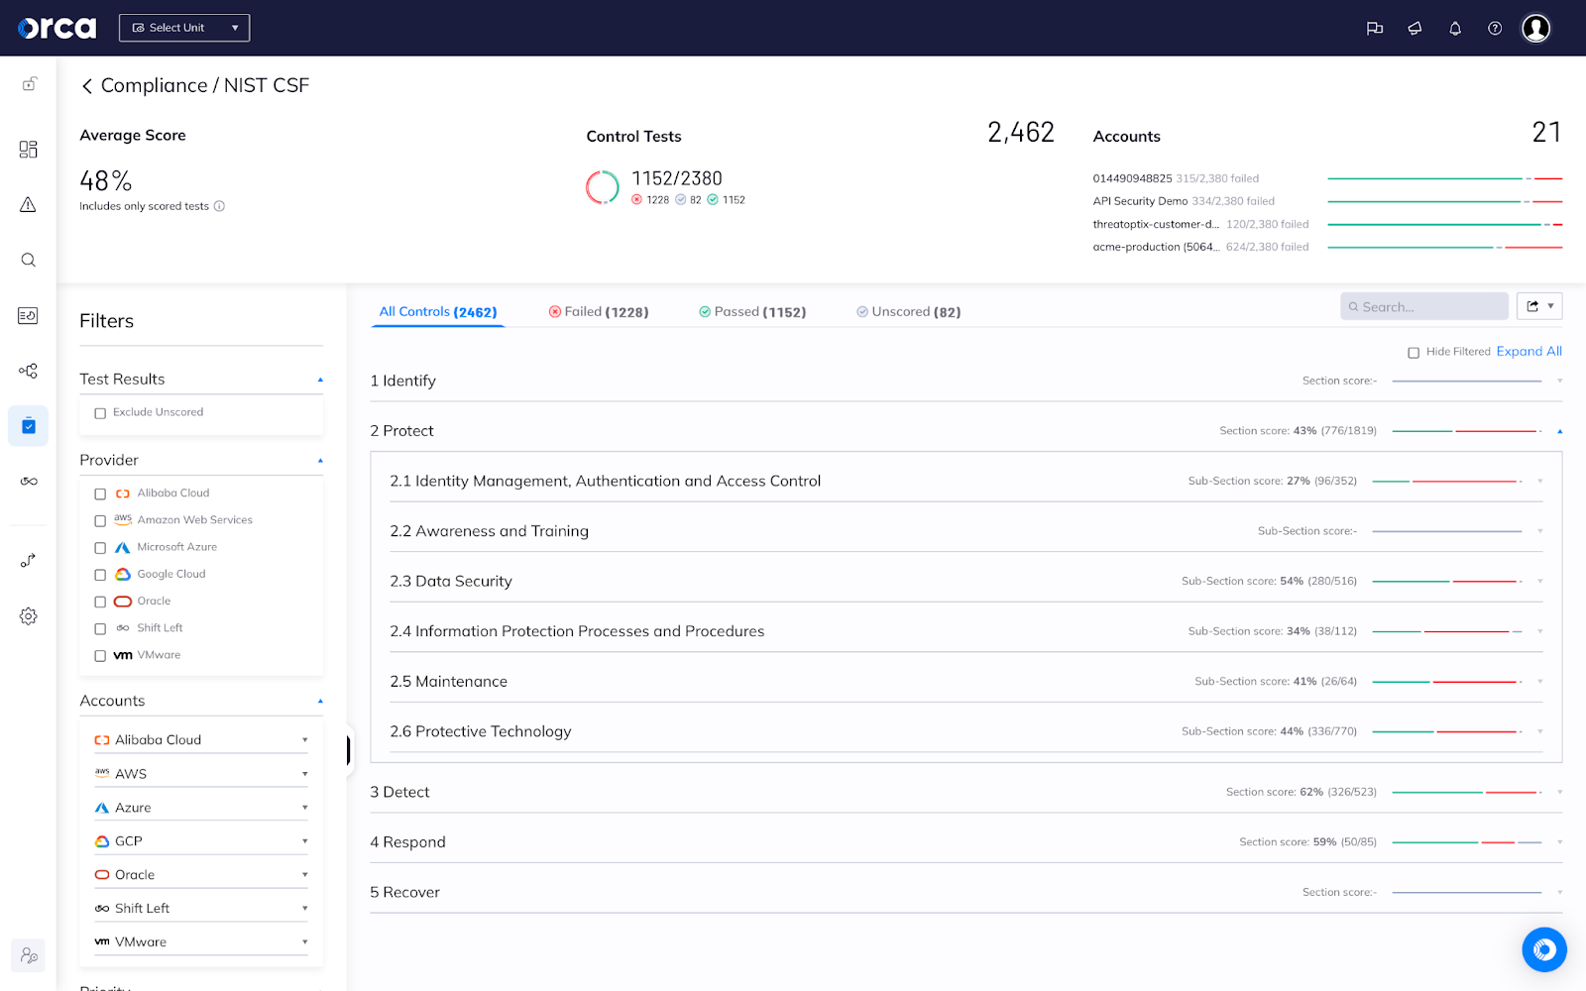Image resolution: width=1586 pixels, height=991 pixels.
Task: Open the Attack Path graph icon
Action: point(28,371)
